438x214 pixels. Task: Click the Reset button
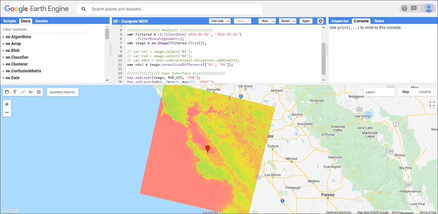point(285,21)
